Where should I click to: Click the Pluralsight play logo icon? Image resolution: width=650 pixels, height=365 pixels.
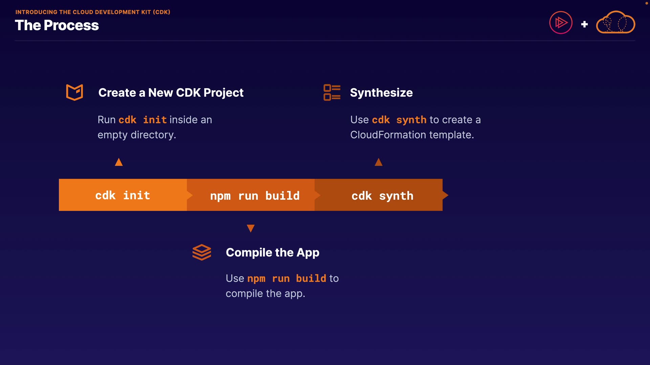tap(561, 23)
